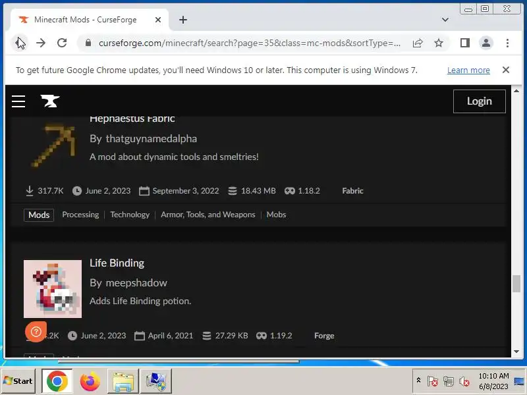Screen dimensions: 527x395
Task: Select the Minecraft Mods - CurseForge tab
Action: pyautogui.click(x=90, y=20)
